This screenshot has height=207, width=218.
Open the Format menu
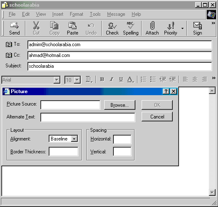coord(76,14)
